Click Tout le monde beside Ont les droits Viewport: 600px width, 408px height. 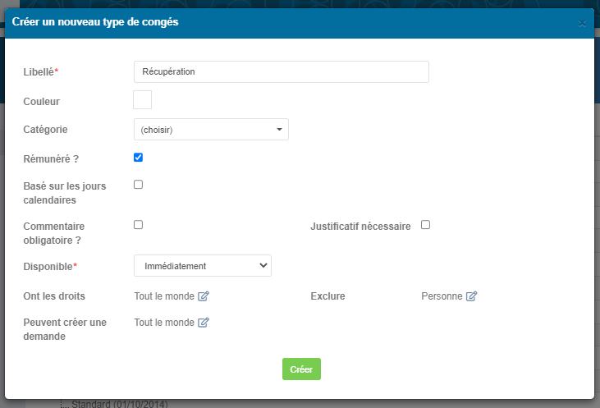[x=164, y=296]
